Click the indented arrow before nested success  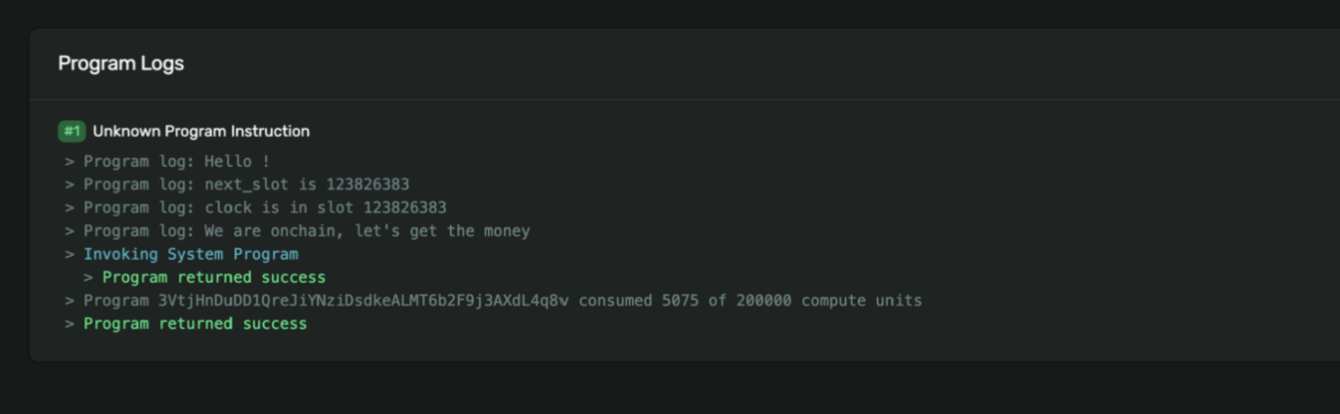[88, 278]
